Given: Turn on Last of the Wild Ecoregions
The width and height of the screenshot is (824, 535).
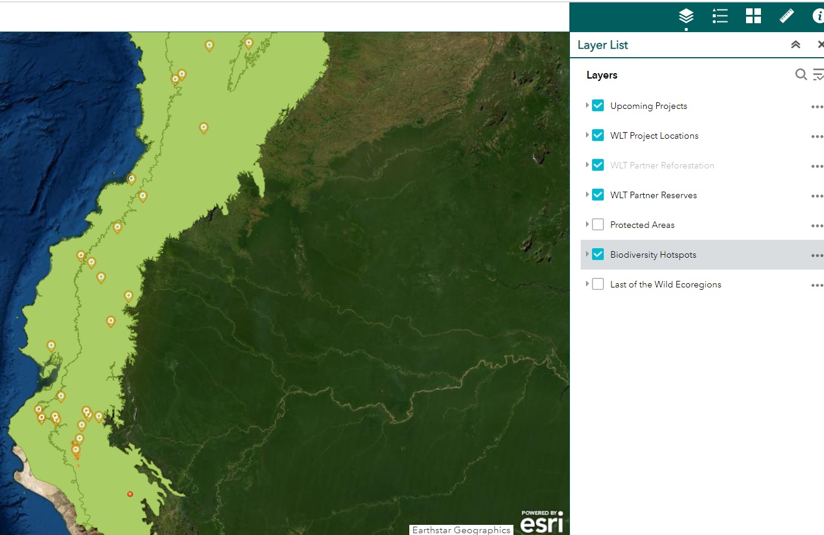Looking at the screenshot, I should [x=598, y=284].
